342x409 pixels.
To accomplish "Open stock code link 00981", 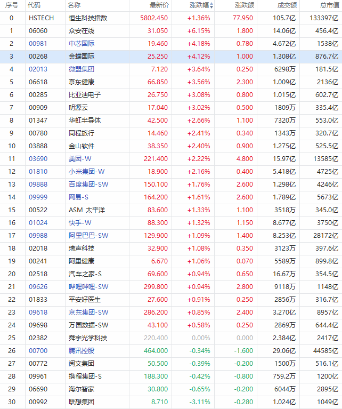I will tap(38, 44).
